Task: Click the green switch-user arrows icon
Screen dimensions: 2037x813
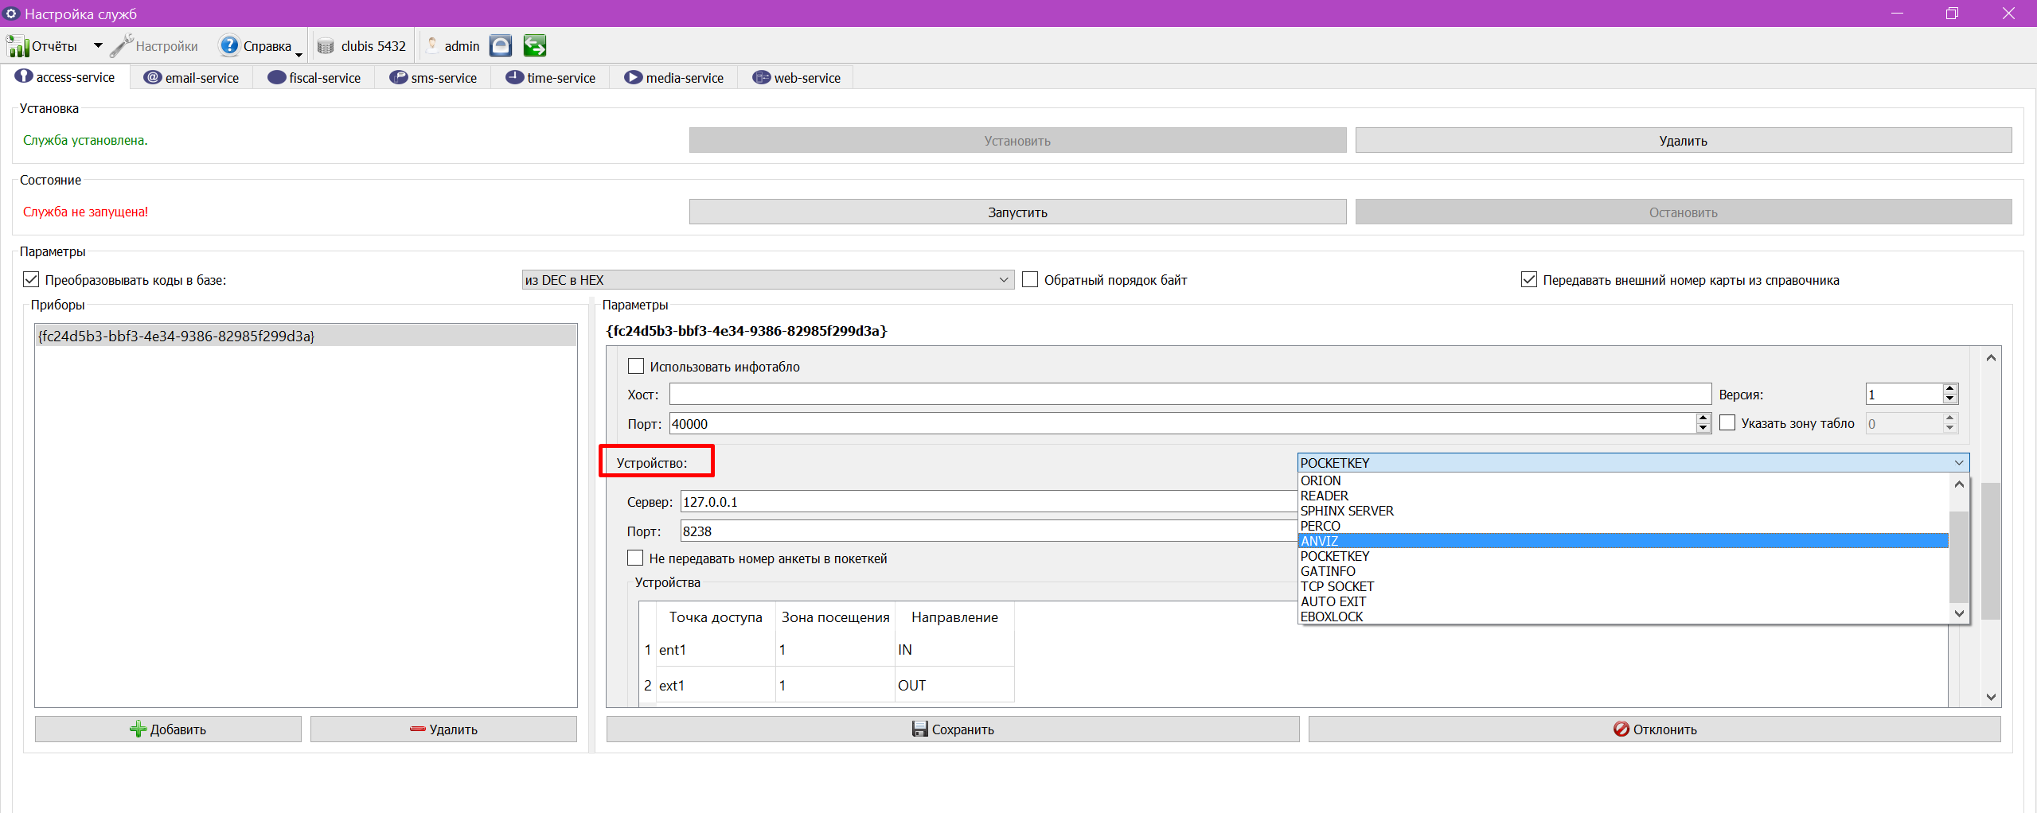Action: pyautogui.click(x=535, y=46)
